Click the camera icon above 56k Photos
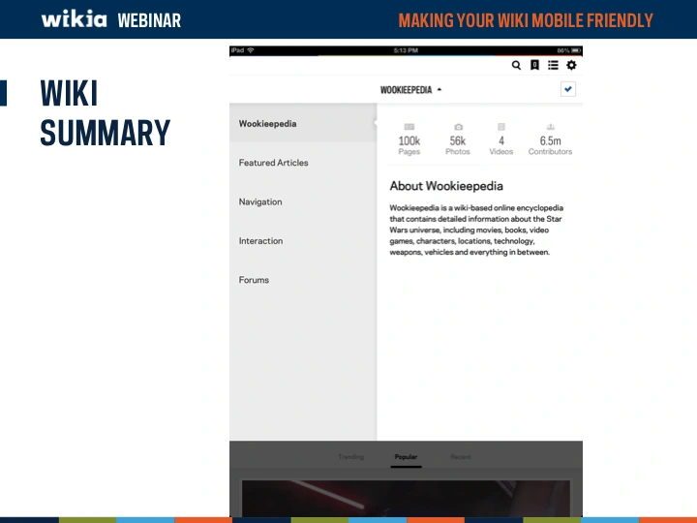This screenshot has height=523, width=697. coord(458,127)
